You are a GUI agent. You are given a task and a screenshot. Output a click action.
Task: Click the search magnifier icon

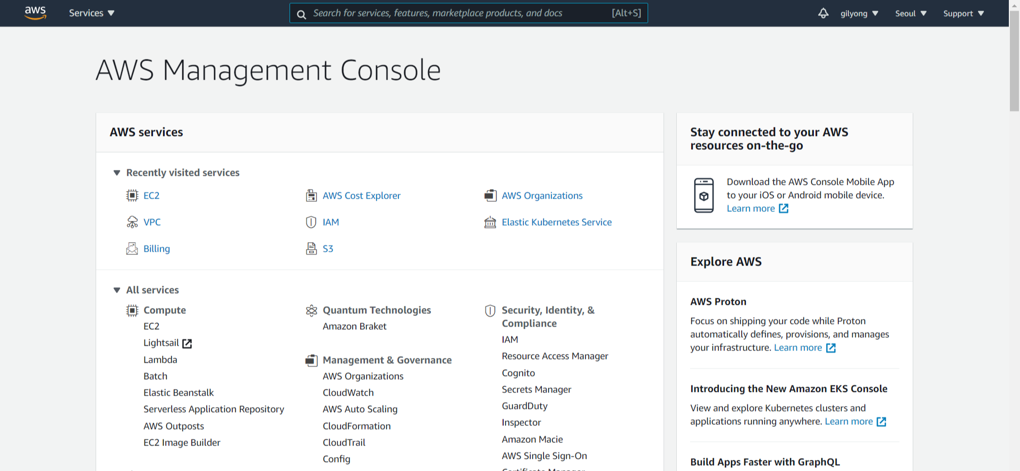pyautogui.click(x=301, y=14)
